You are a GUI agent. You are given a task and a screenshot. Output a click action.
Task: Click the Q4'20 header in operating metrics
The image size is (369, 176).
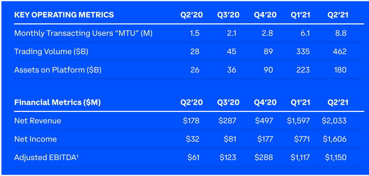265,15
